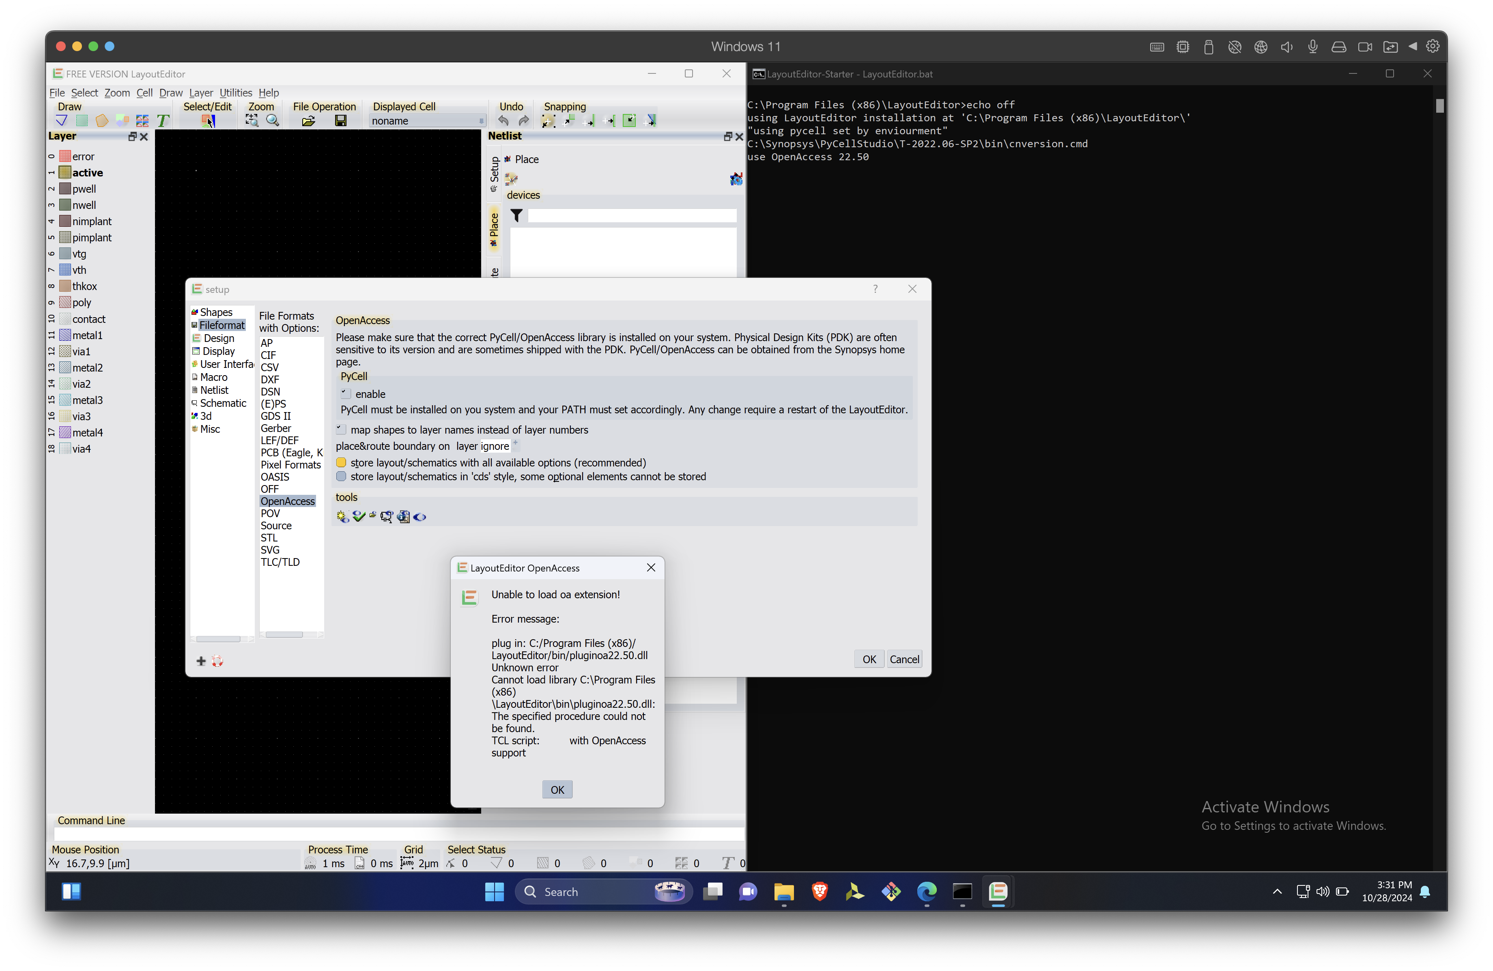1493x971 pixels.
Task: Select Schematic in setup category list
Action: pos(223,403)
